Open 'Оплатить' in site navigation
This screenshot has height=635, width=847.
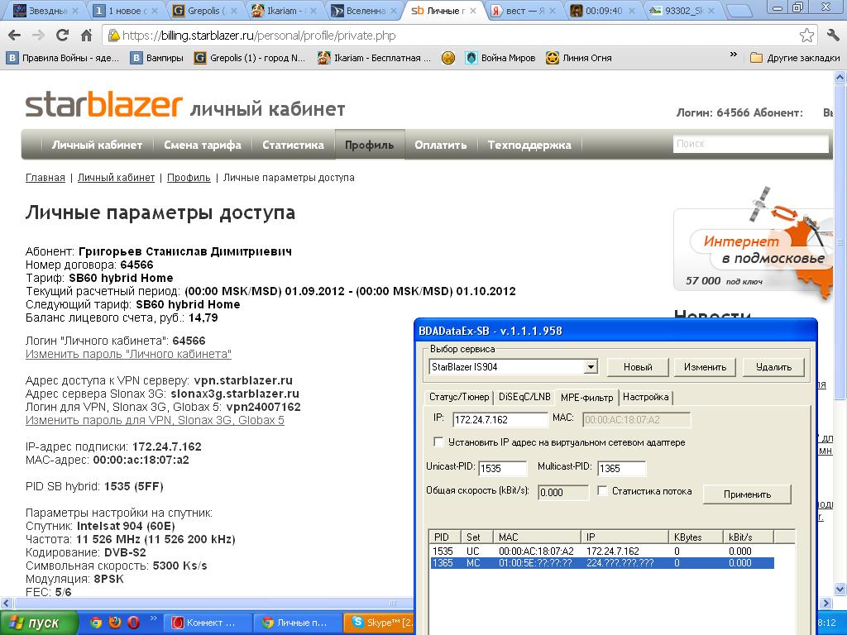coord(440,145)
